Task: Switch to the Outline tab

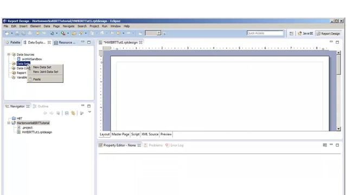Action: tap(41, 106)
